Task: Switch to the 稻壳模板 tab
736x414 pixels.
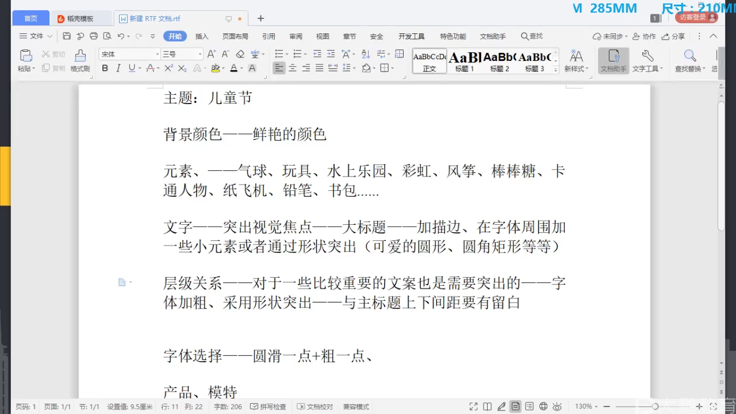Action: point(80,18)
